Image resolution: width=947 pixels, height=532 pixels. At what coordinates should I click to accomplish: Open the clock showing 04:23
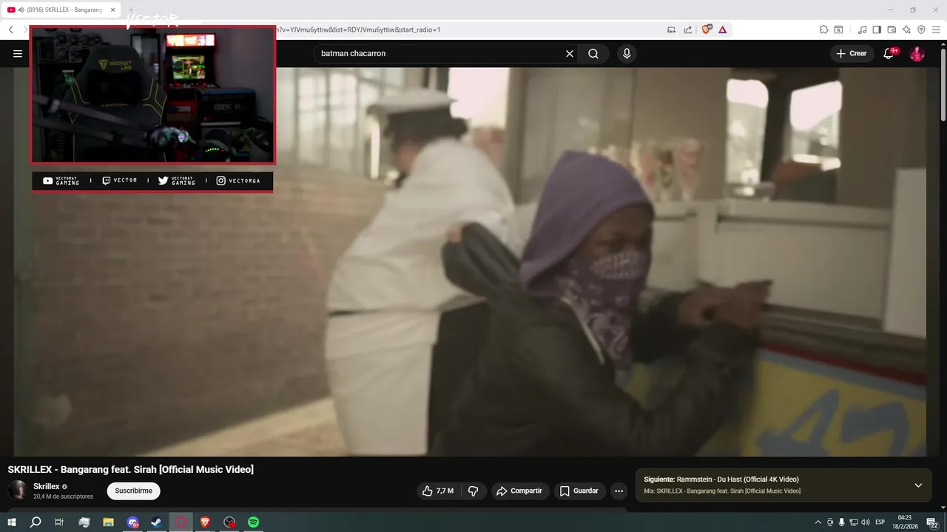[904, 522]
